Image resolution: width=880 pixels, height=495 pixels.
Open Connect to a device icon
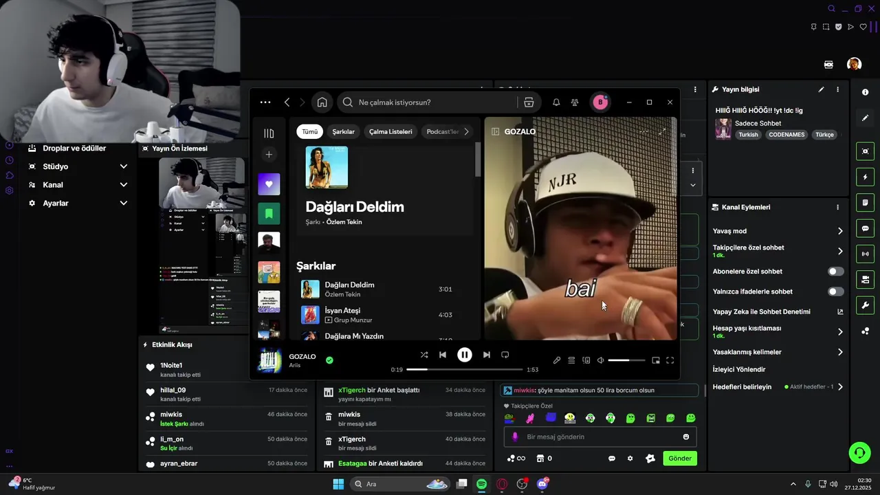click(586, 360)
